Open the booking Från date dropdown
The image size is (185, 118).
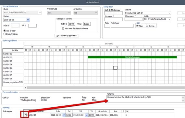click(x=64, y=115)
